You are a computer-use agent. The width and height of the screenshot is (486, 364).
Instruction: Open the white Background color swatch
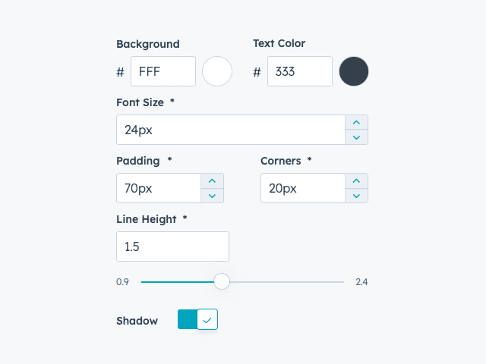(217, 71)
